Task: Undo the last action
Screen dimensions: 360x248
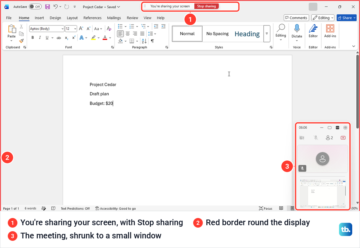Action: (55, 7)
